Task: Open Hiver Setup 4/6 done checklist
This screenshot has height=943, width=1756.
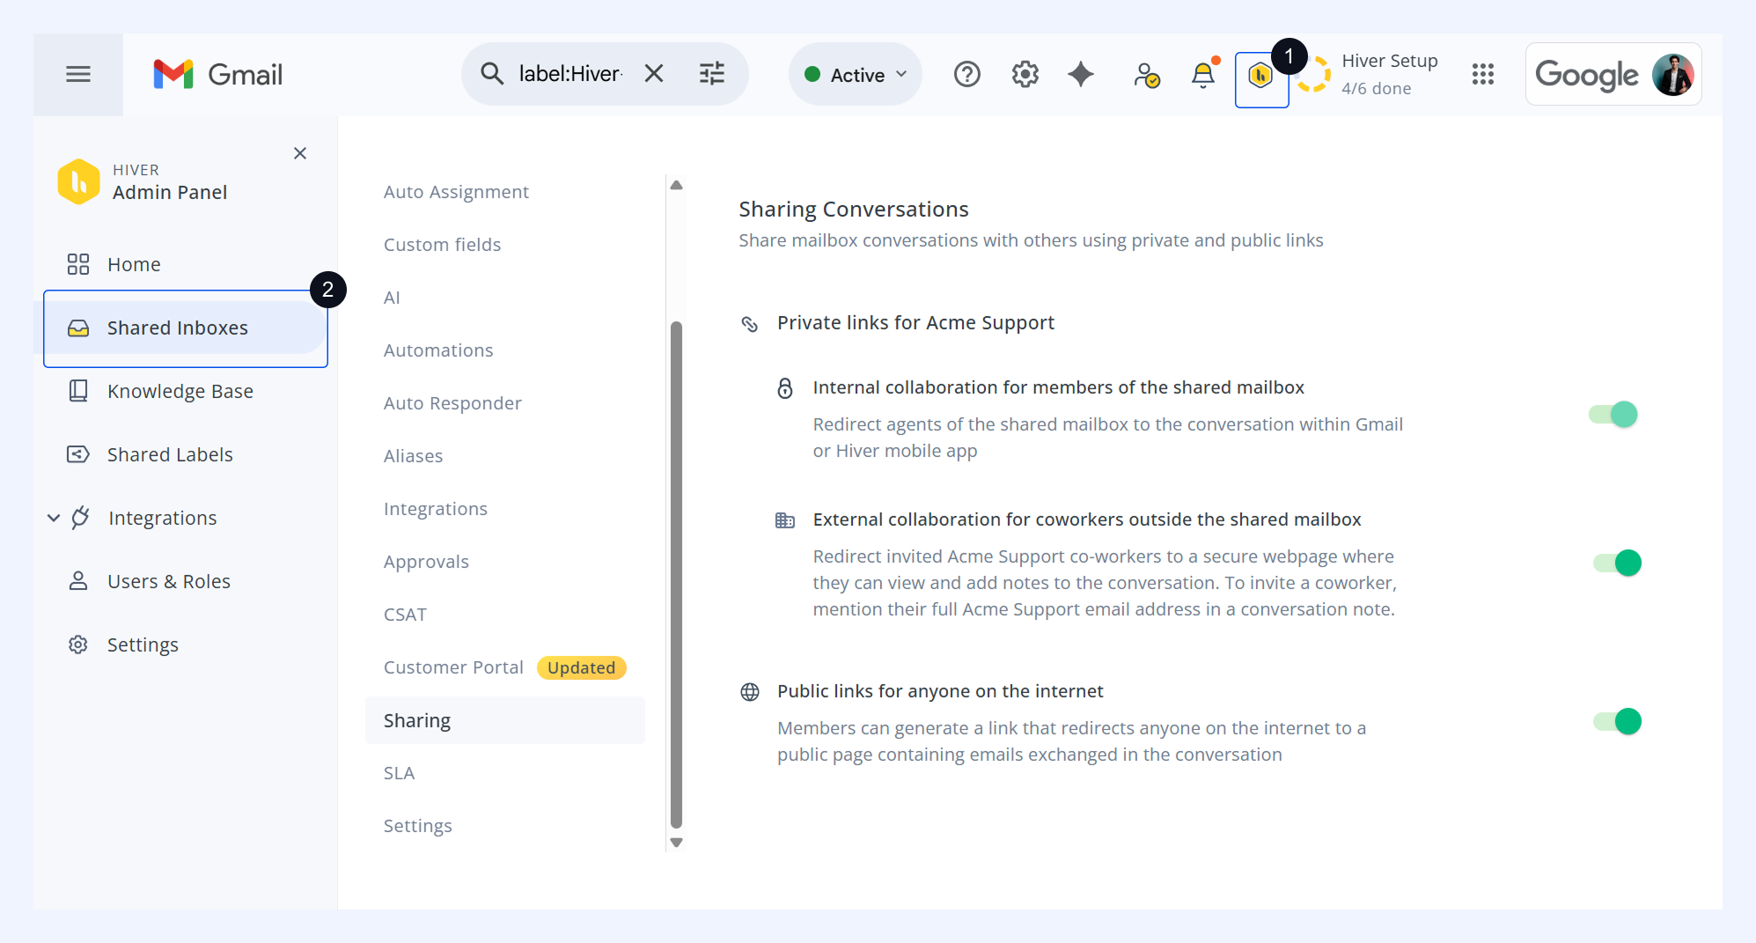Action: [1389, 75]
